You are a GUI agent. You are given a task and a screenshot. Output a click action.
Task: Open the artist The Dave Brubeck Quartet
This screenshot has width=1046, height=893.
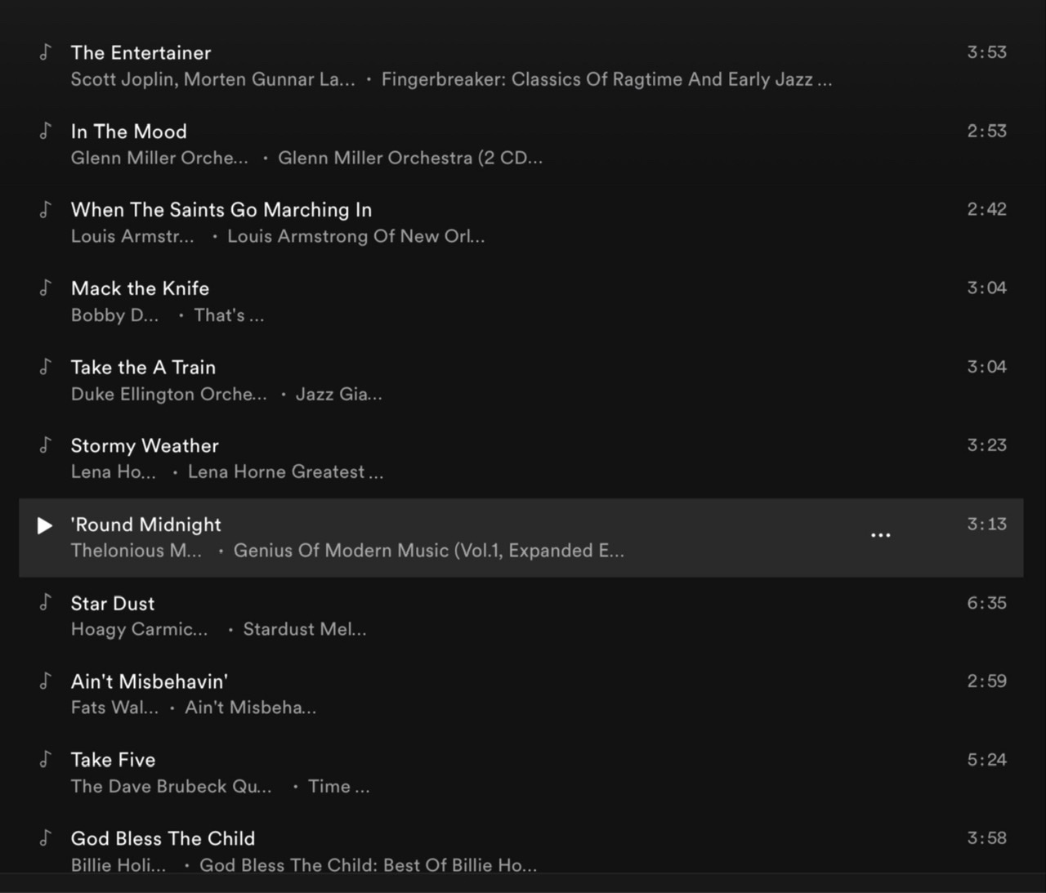pos(171,786)
